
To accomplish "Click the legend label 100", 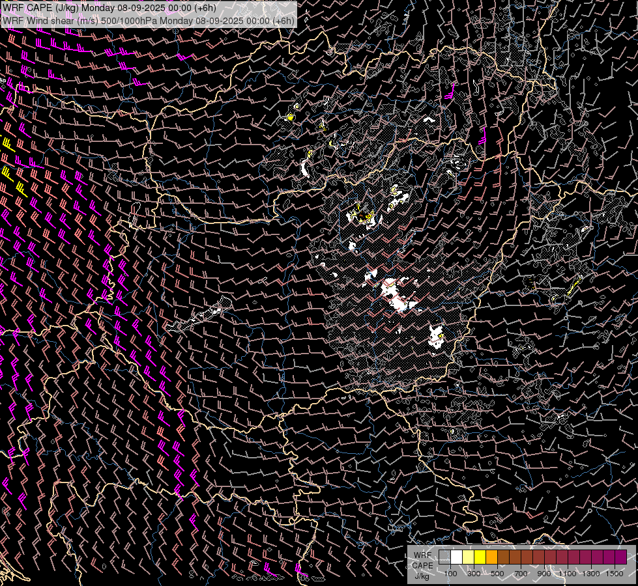I will [451, 574].
